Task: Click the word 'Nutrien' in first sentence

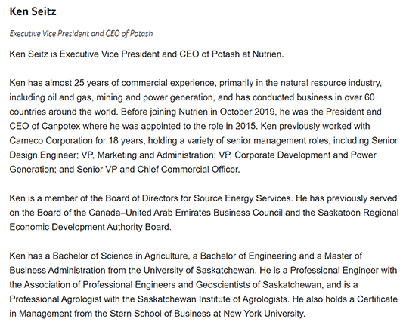Action: tap(268, 54)
